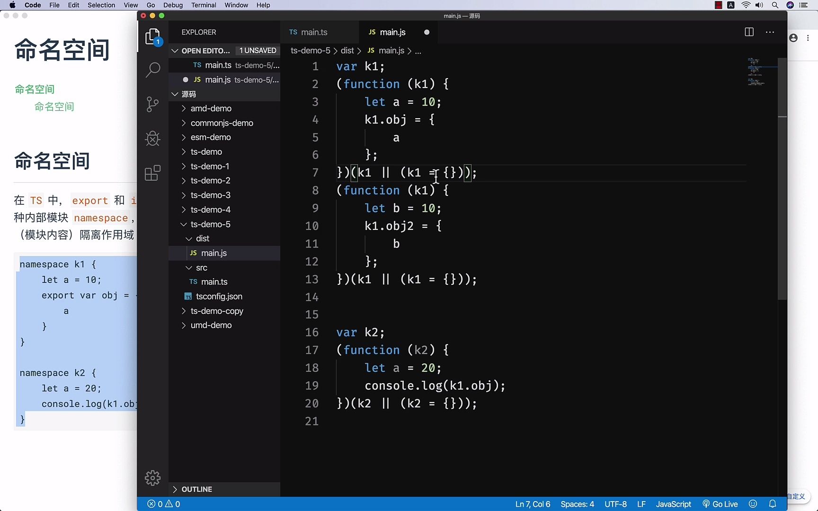The width and height of the screenshot is (818, 511).
Task: Click the volume icon in menu bar
Action: [759, 5]
